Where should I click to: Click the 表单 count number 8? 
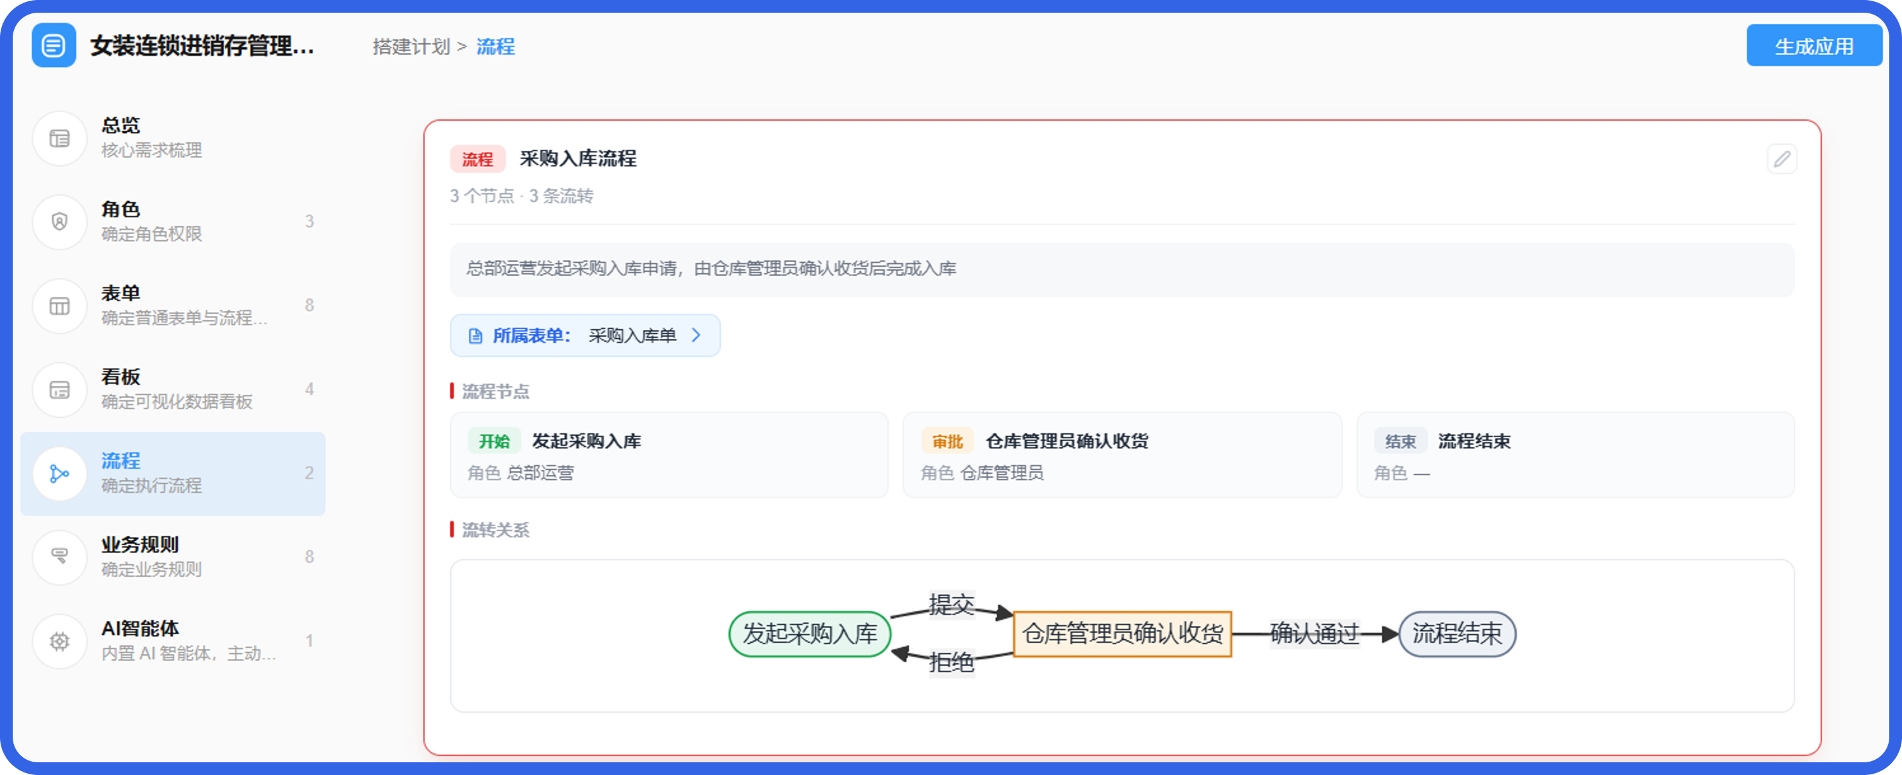coord(310,306)
